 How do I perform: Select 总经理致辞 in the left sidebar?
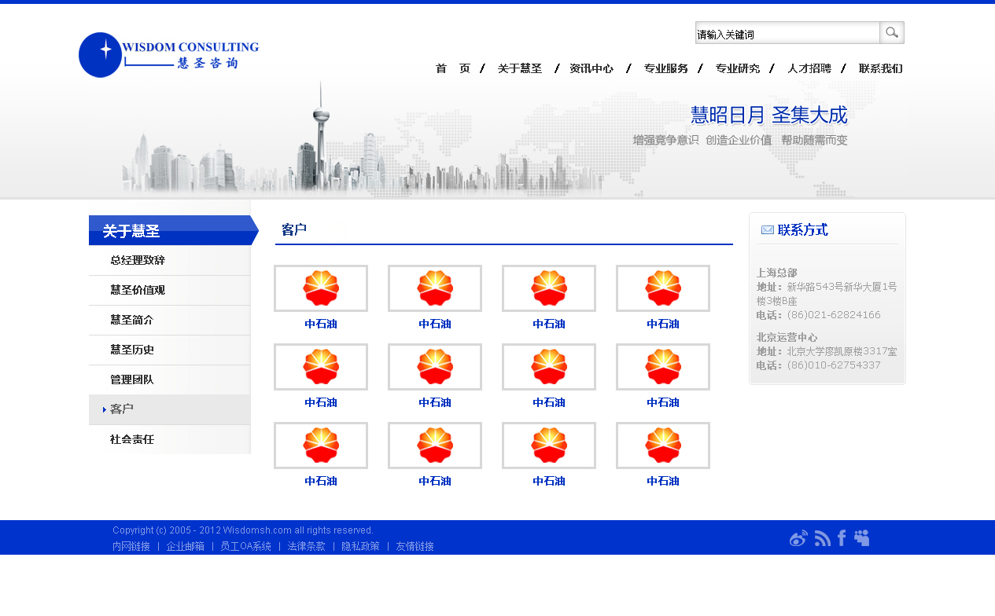tap(138, 261)
